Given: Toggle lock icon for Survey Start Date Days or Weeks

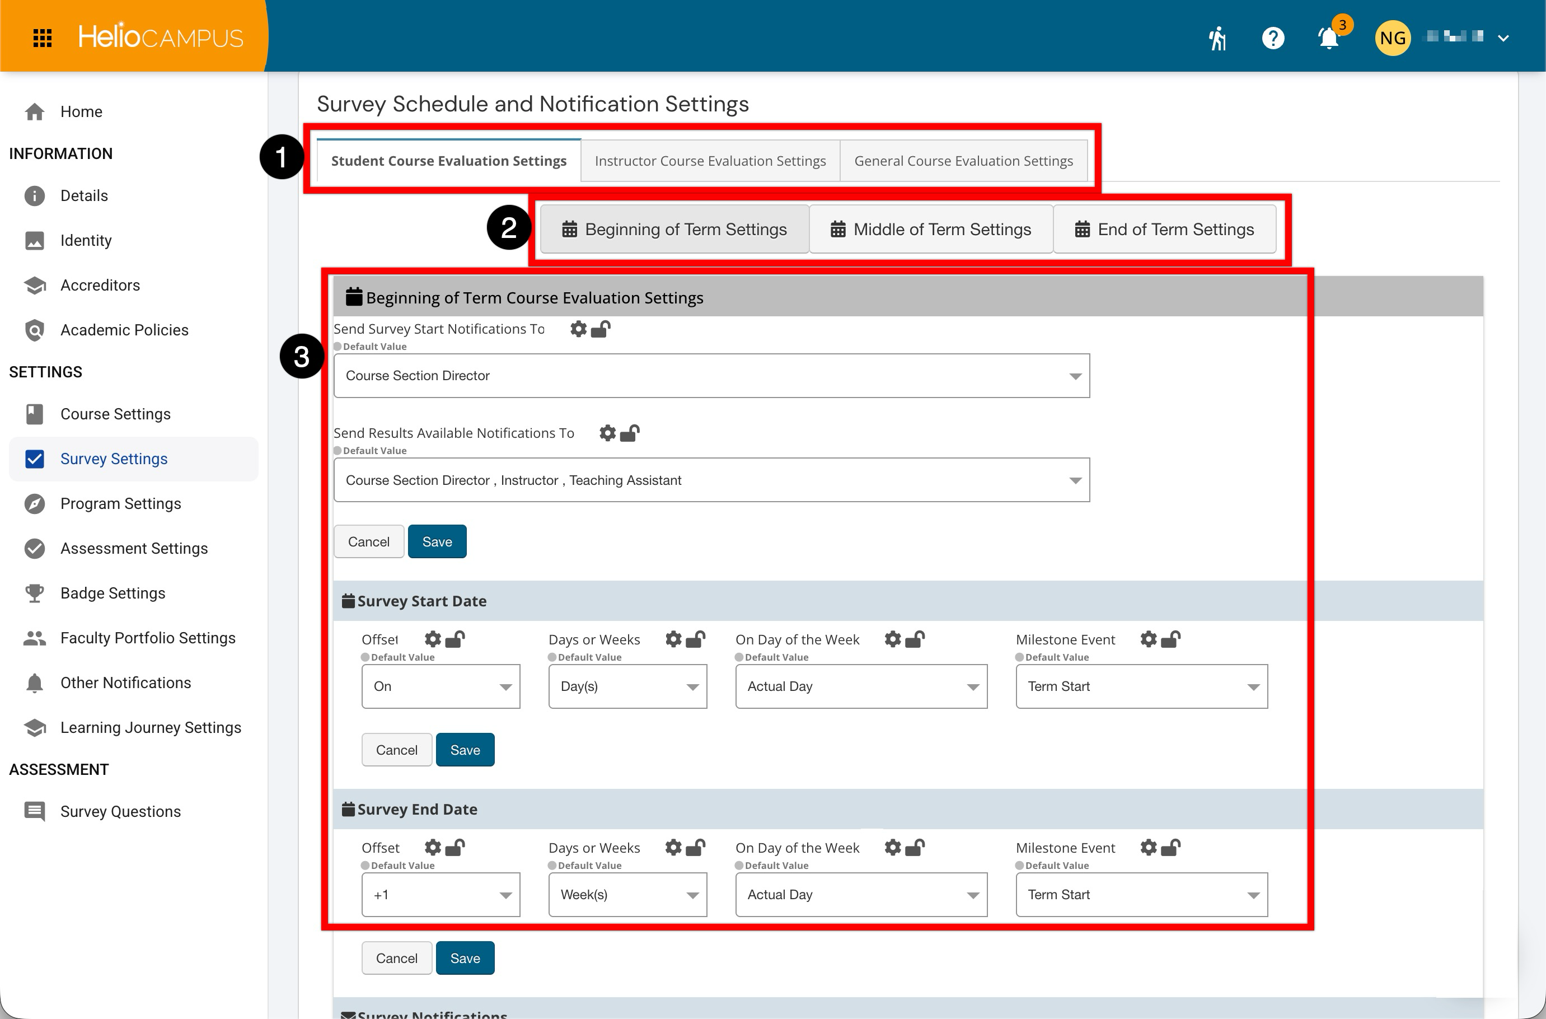Looking at the screenshot, I should 696,639.
